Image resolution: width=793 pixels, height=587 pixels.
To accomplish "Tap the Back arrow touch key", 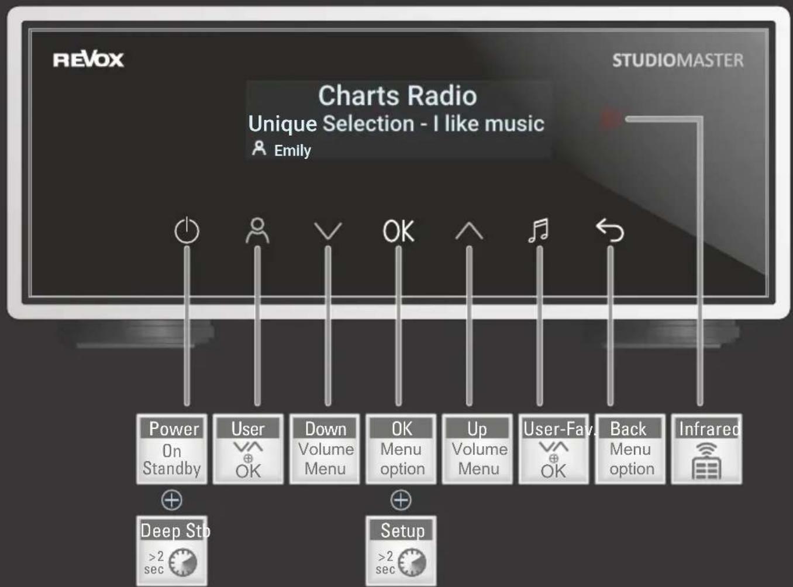I will click(x=610, y=230).
